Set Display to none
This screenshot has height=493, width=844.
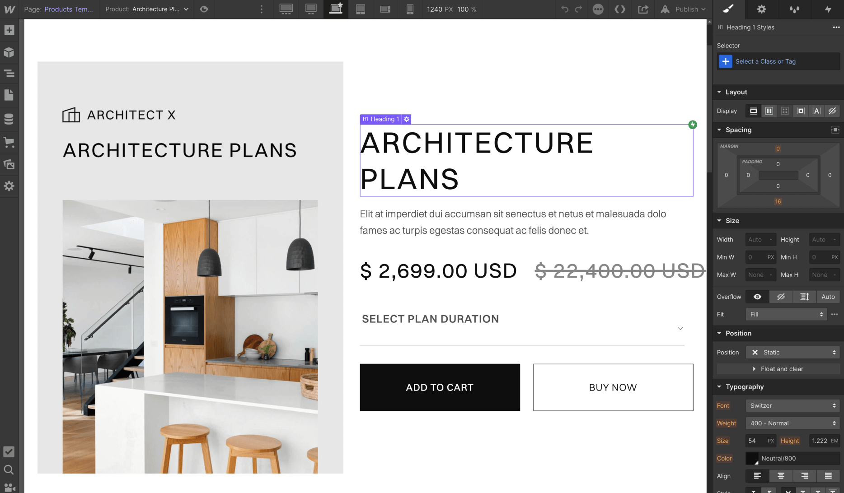click(833, 111)
